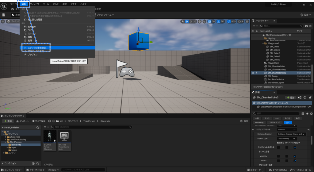Viewport: 314px width, 172px height.
Task: Toggle grid snapping icon
Action: 209,21
